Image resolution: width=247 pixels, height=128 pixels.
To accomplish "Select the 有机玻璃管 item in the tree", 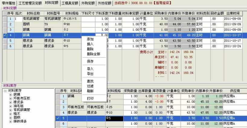I will [x=22, y=110].
